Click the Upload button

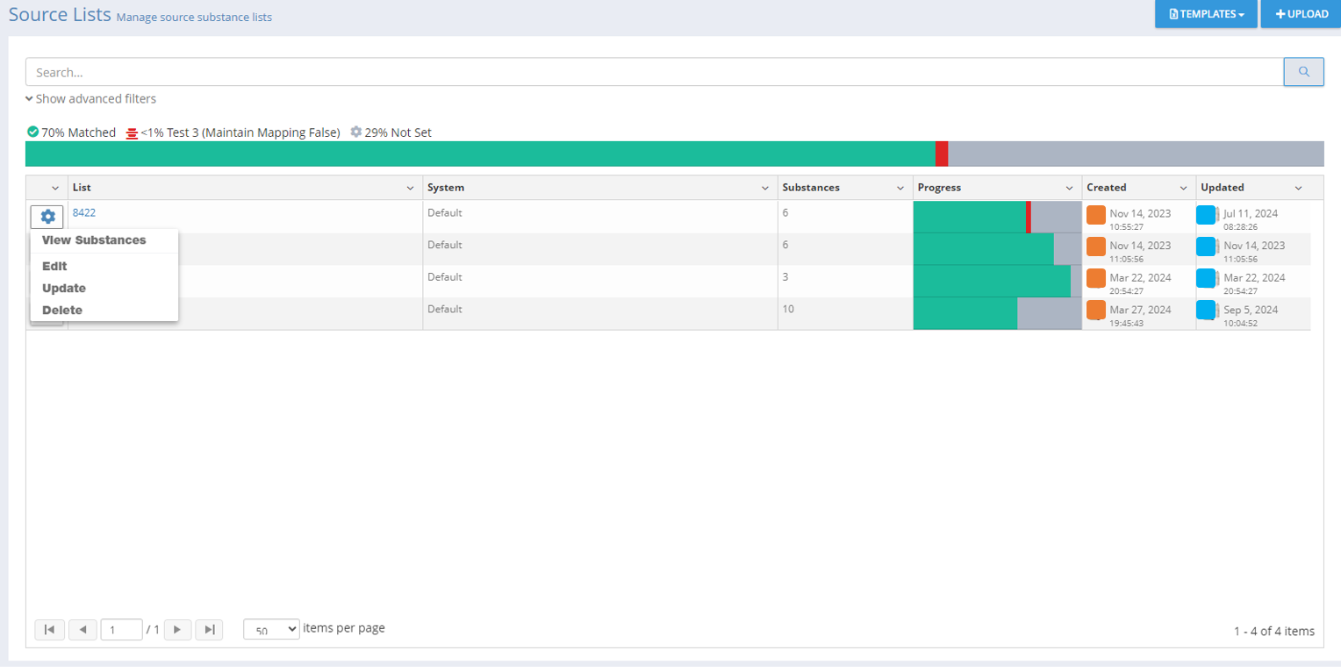pyautogui.click(x=1301, y=14)
